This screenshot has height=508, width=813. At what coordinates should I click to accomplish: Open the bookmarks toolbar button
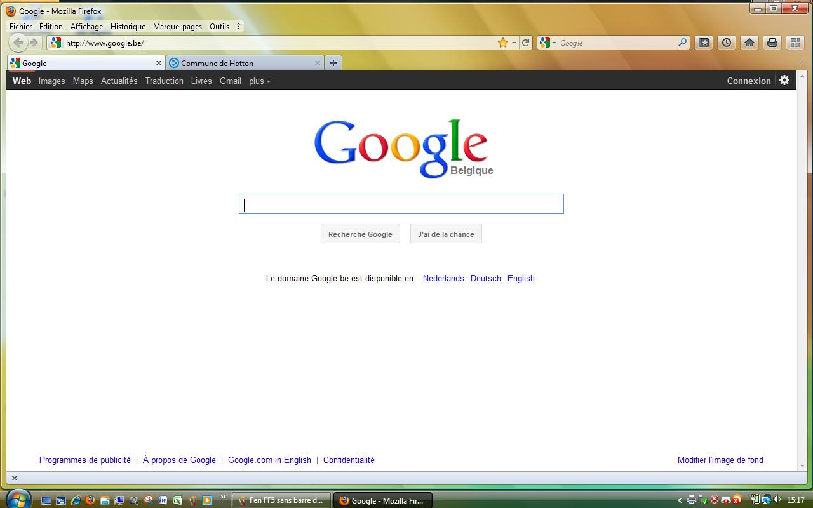click(x=704, y=43)
